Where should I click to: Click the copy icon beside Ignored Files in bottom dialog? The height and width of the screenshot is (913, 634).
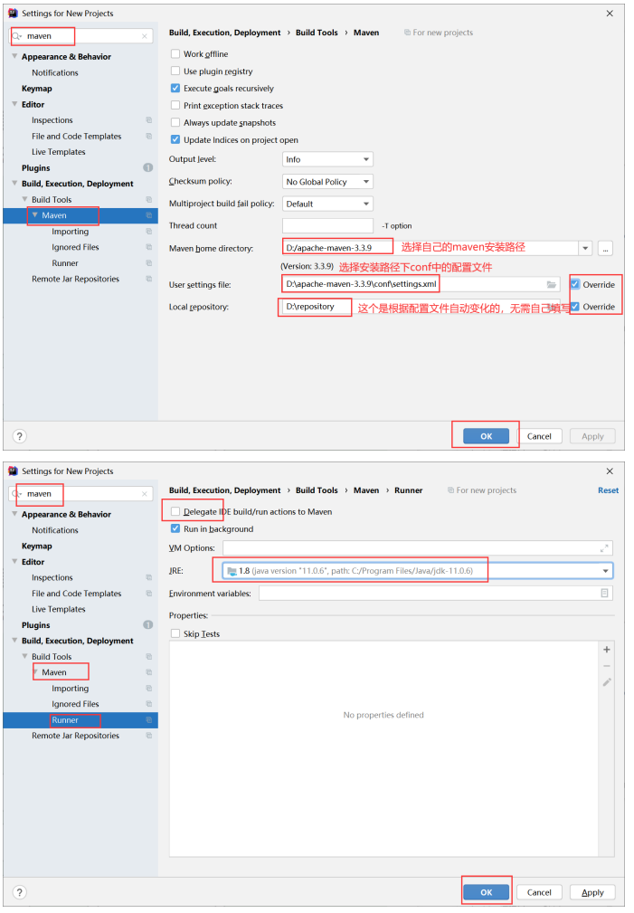[x=148, y=704]
